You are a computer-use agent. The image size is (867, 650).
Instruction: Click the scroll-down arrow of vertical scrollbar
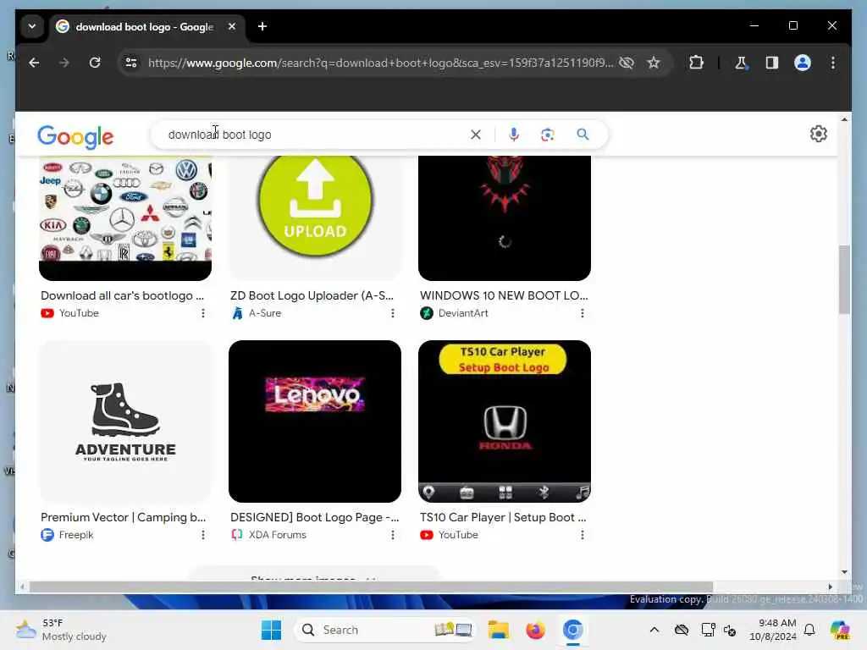[x=844, y=572]
